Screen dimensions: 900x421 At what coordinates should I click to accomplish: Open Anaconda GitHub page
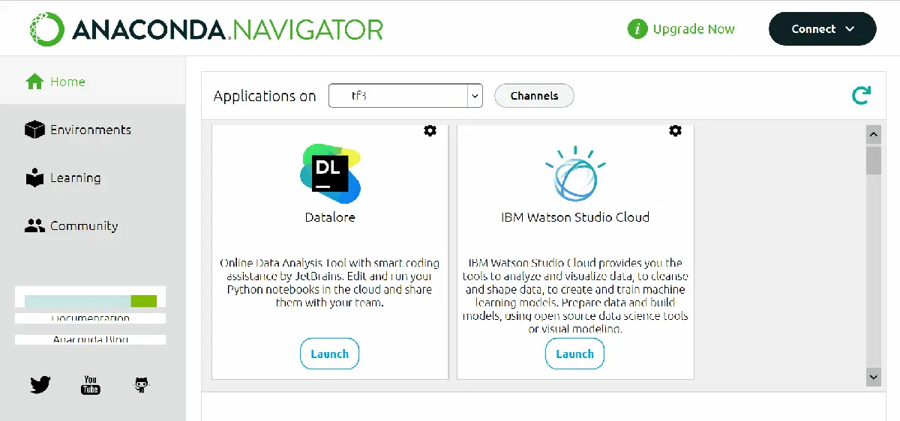pos(141,385)
